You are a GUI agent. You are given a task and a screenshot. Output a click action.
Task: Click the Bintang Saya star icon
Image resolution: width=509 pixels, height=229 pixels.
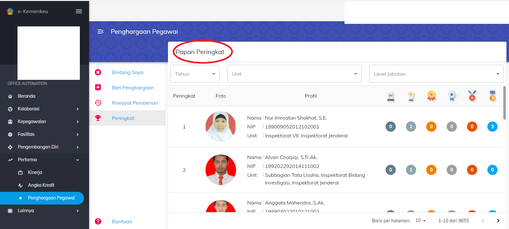(98, 73)
